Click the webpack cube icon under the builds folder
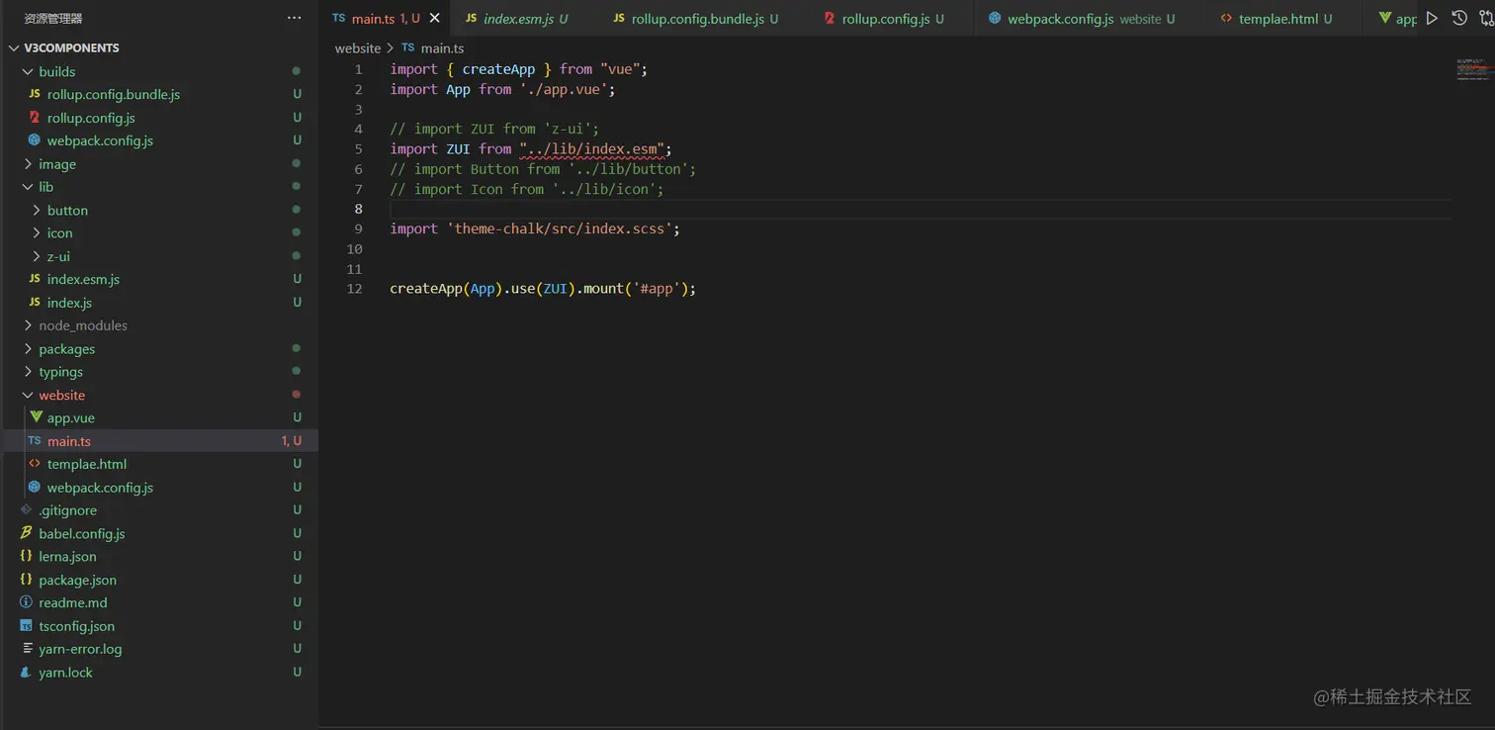Viewport: 1495px width, 730px height. click(35, 140)
